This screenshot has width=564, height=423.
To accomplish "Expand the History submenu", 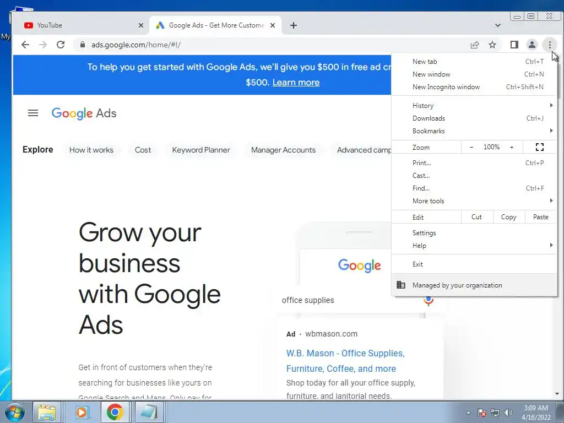I will (474, 105).
